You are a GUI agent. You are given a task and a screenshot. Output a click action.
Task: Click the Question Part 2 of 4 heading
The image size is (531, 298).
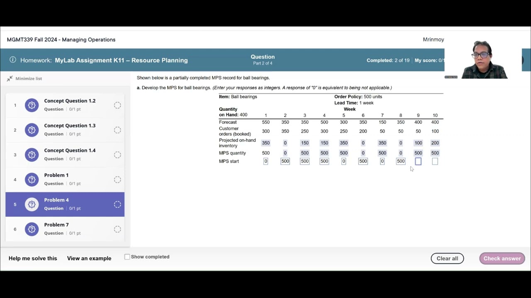point(263,60)
